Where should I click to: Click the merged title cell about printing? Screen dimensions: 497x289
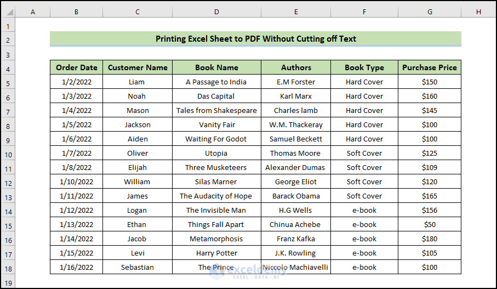pos(255,39)
